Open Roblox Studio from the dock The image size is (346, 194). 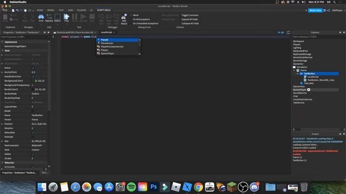click(x=187, y=187)
